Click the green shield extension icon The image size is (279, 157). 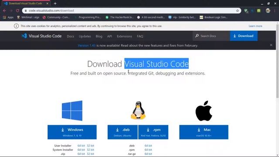(246, 11)
